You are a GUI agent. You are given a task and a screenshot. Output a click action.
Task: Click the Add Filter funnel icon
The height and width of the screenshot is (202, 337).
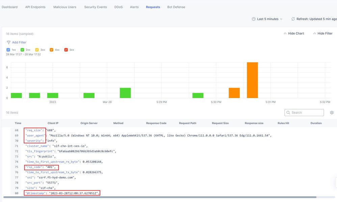8,42
